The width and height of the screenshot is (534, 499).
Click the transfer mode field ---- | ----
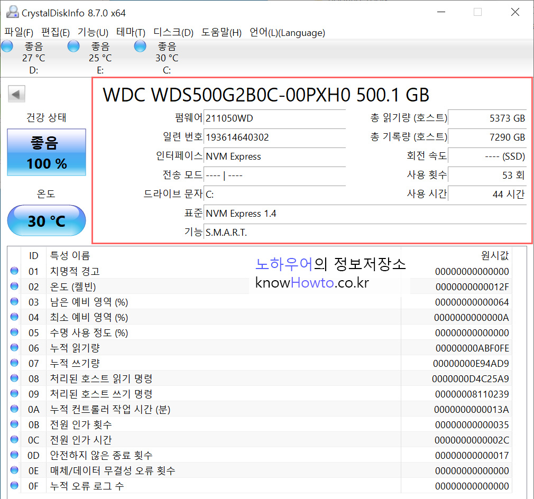274,175
